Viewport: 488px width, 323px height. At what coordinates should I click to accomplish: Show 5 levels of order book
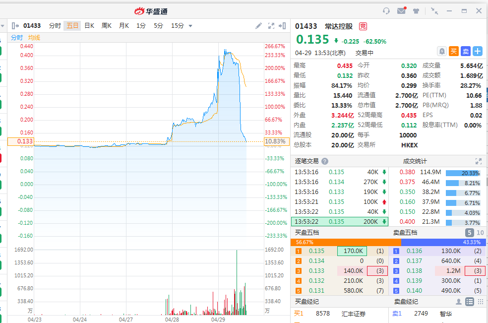[469, 233]
